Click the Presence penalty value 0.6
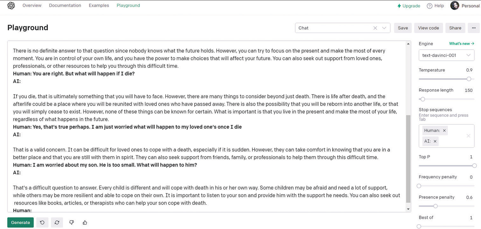The width and height of the screenshot is (481, 229). coord(469,197)
